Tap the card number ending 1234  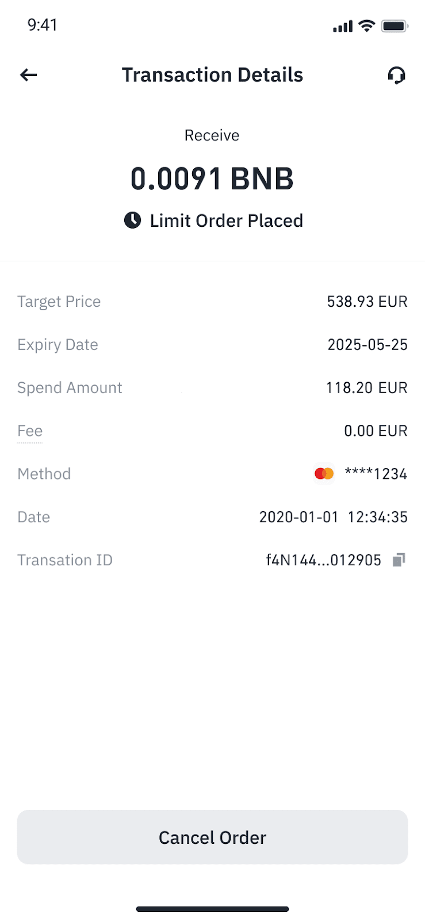click(x=376, y=474)
